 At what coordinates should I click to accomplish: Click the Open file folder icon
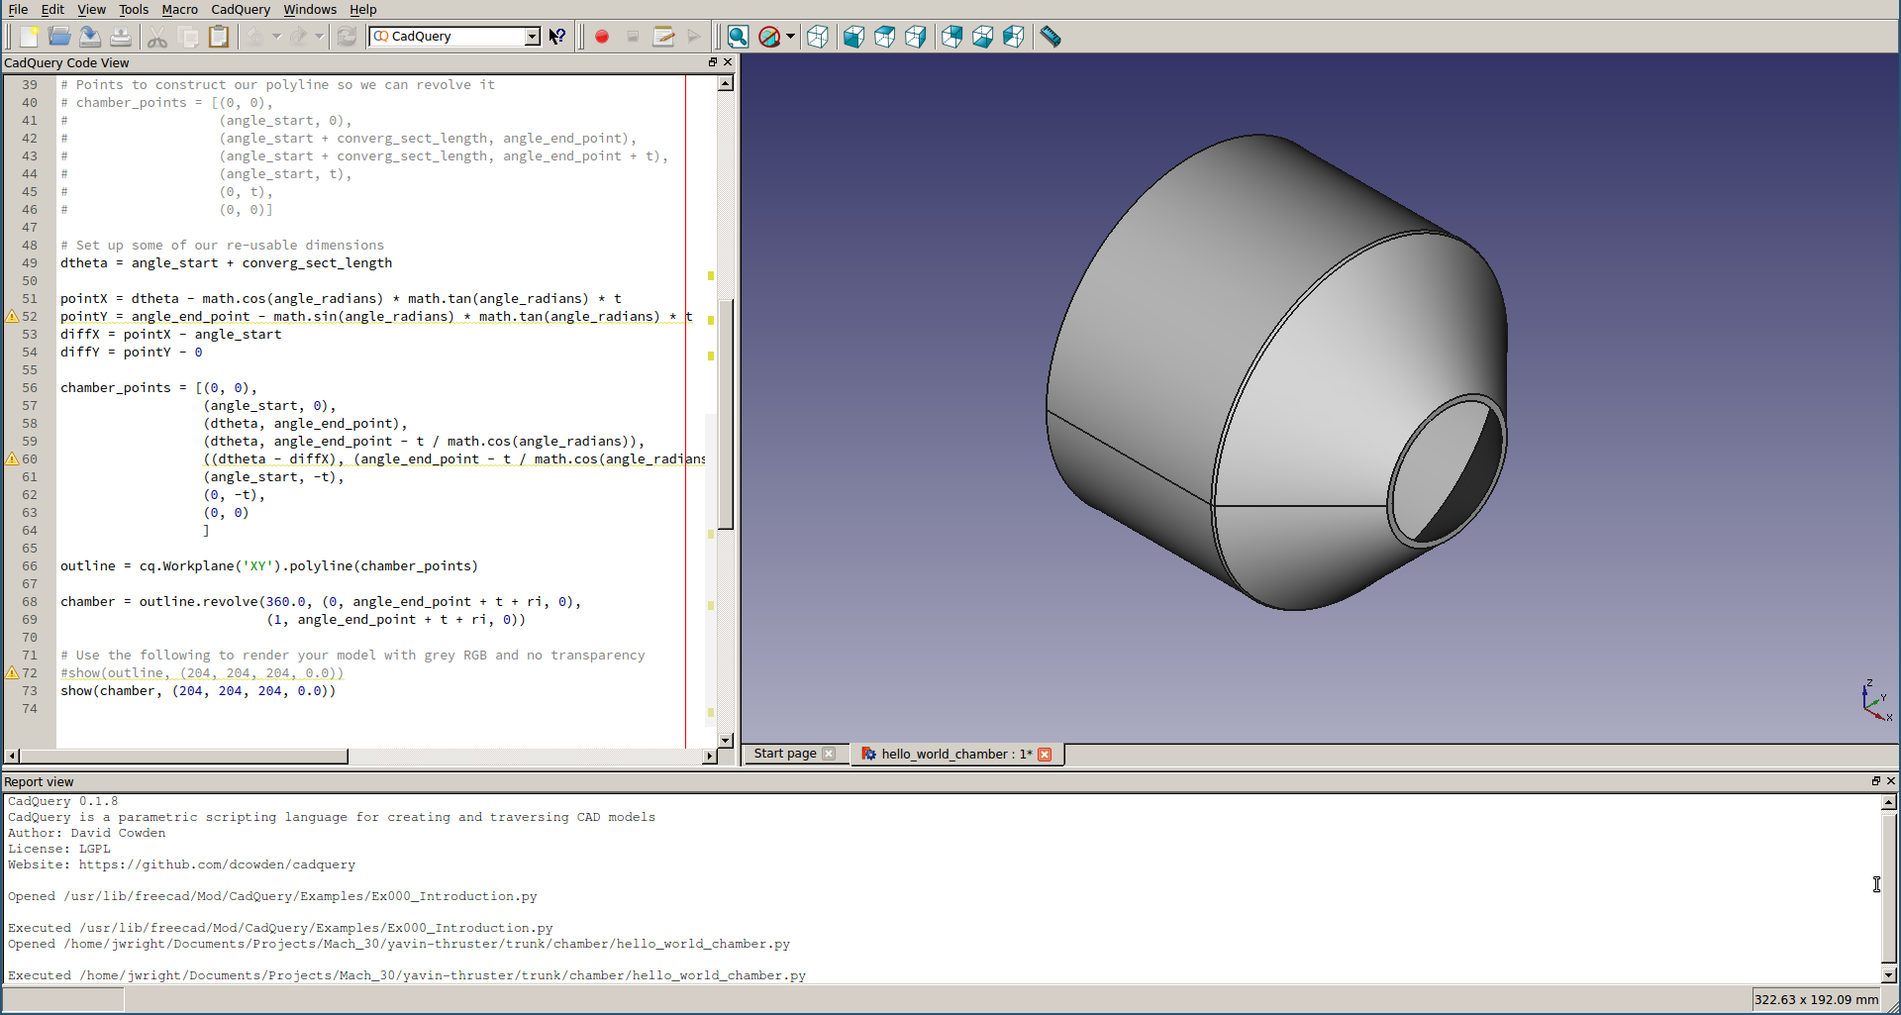tap(59, 37)
